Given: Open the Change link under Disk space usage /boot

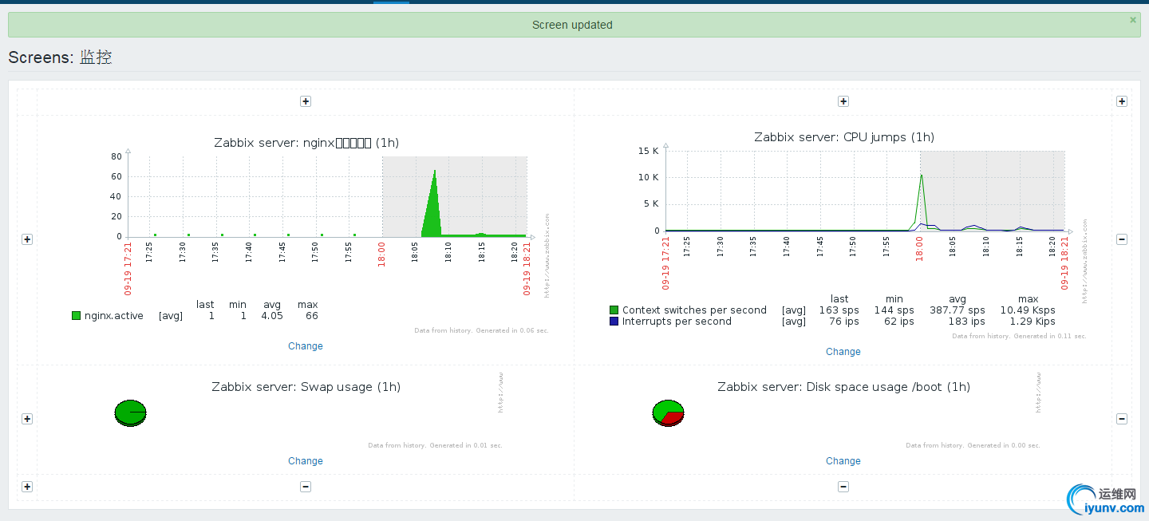Looking at the screenshot, I should tap(843, 461).
